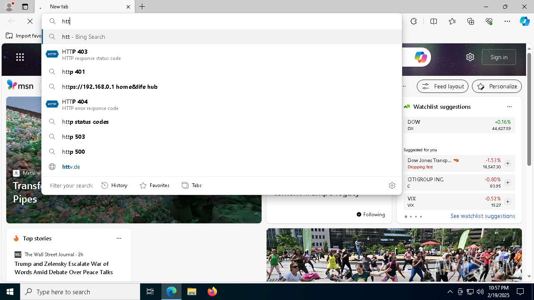Add Dow Jones Transp to watchlist
Viewport: 534px width, 300px height.
click(508, 163)
